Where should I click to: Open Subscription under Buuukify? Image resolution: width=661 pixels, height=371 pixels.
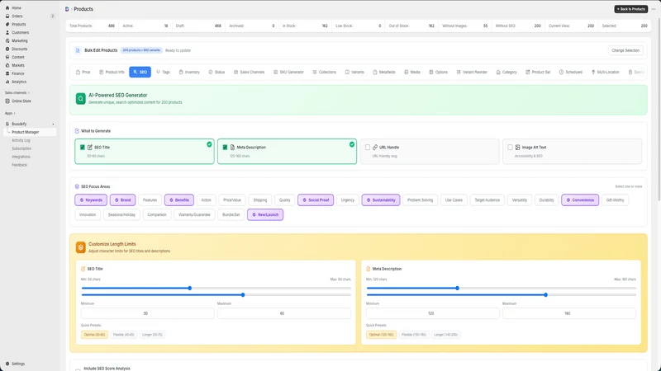tap(21, 148)
